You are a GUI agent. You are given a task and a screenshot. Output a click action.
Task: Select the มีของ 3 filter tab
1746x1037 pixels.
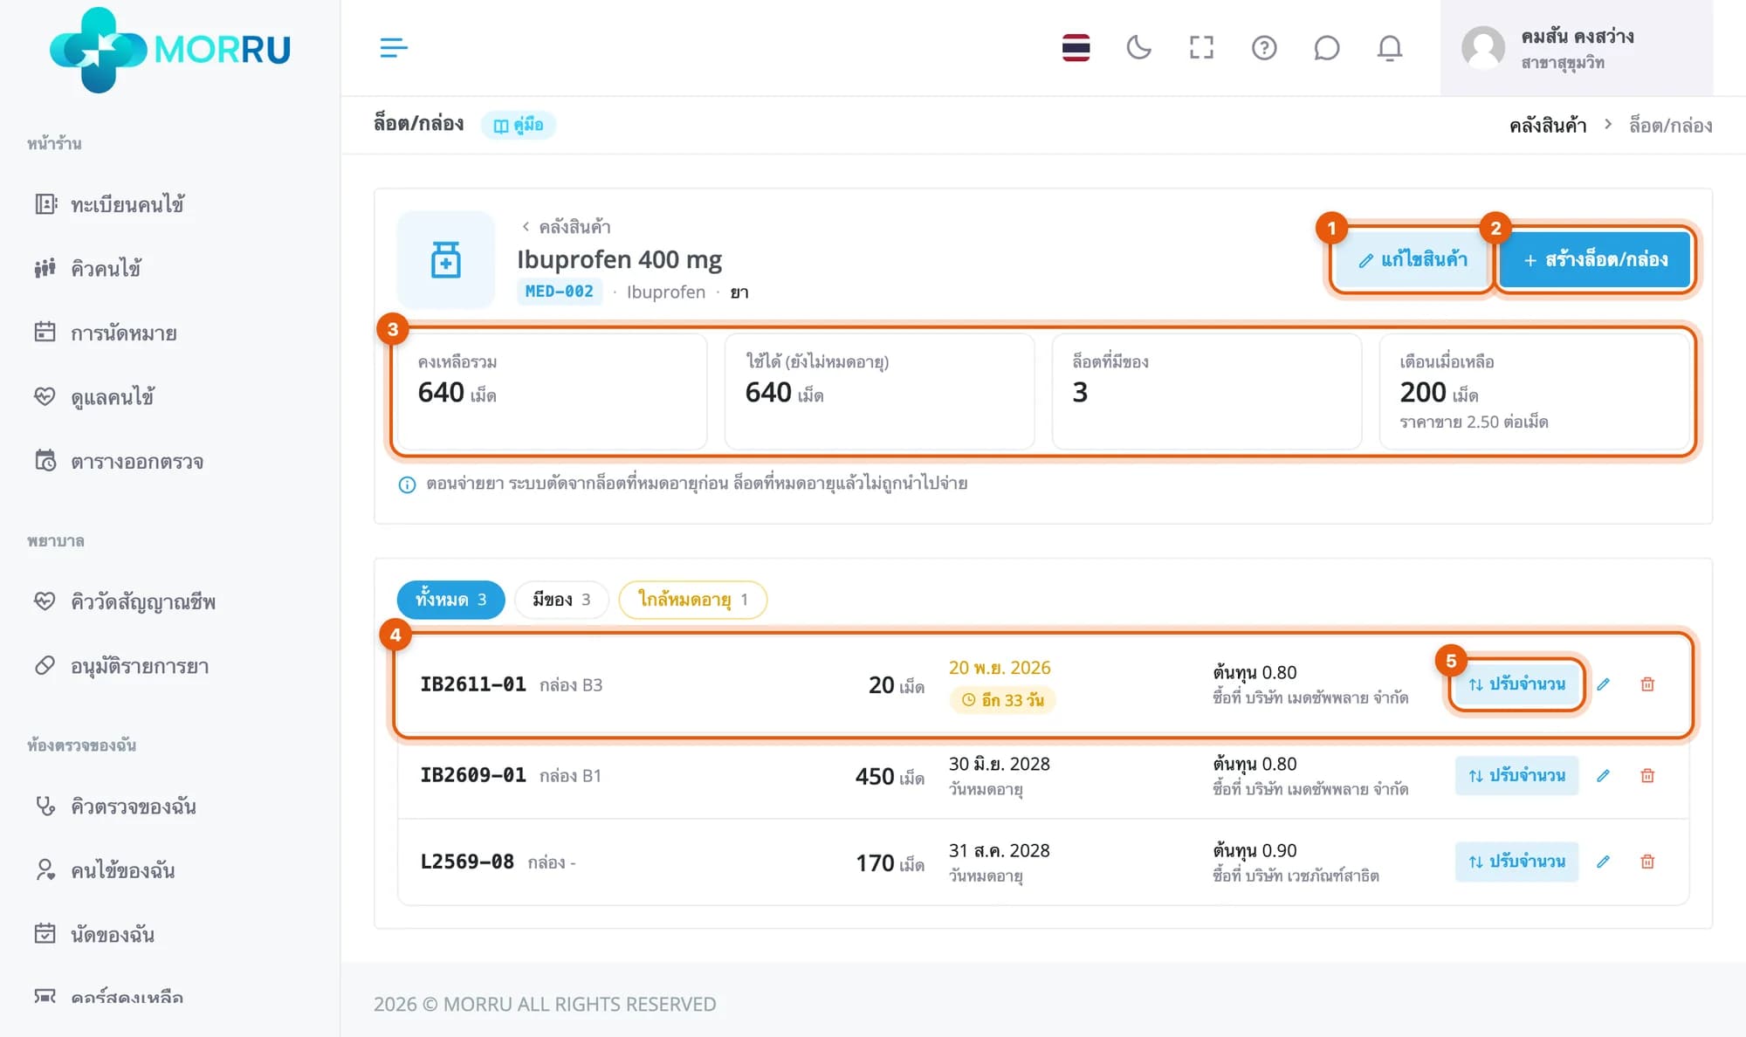click(561, 600)
